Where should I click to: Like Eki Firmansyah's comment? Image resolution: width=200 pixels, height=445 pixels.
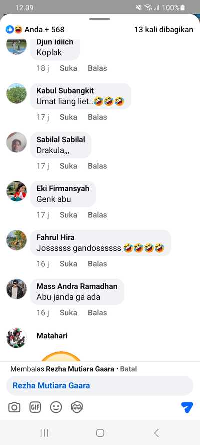click(x=68, y=215)
